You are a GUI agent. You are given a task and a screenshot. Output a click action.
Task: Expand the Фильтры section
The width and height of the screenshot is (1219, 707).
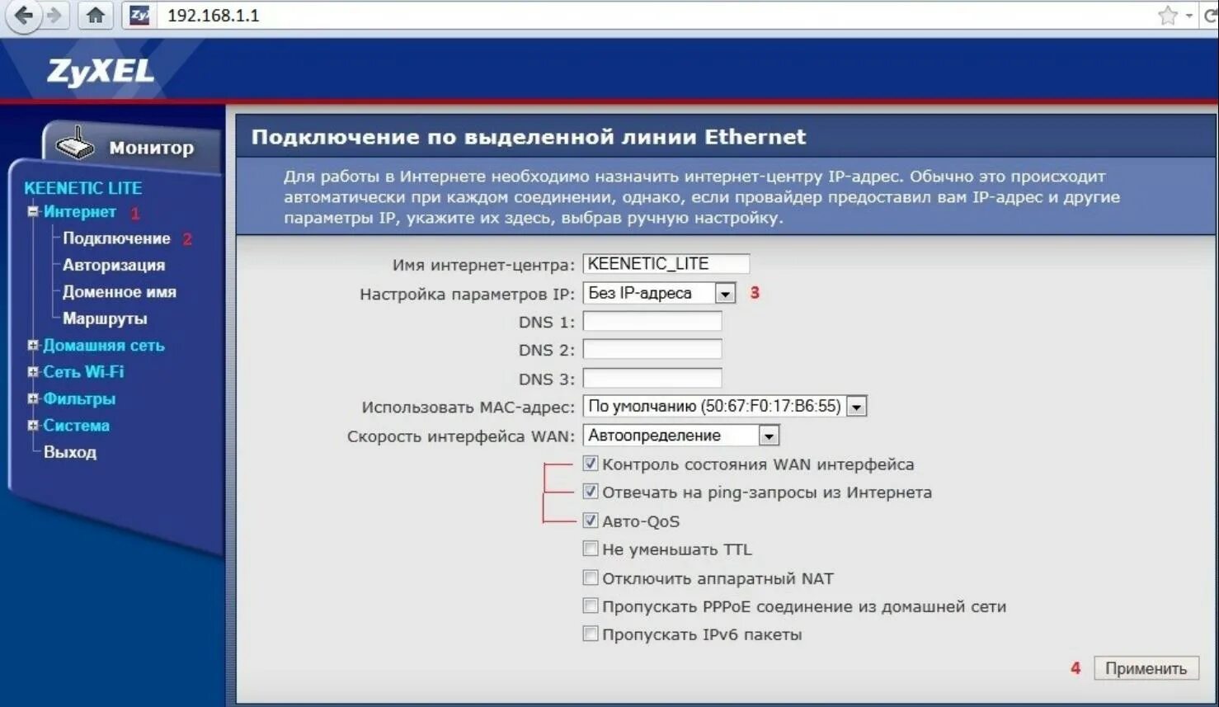coord(33,398)
